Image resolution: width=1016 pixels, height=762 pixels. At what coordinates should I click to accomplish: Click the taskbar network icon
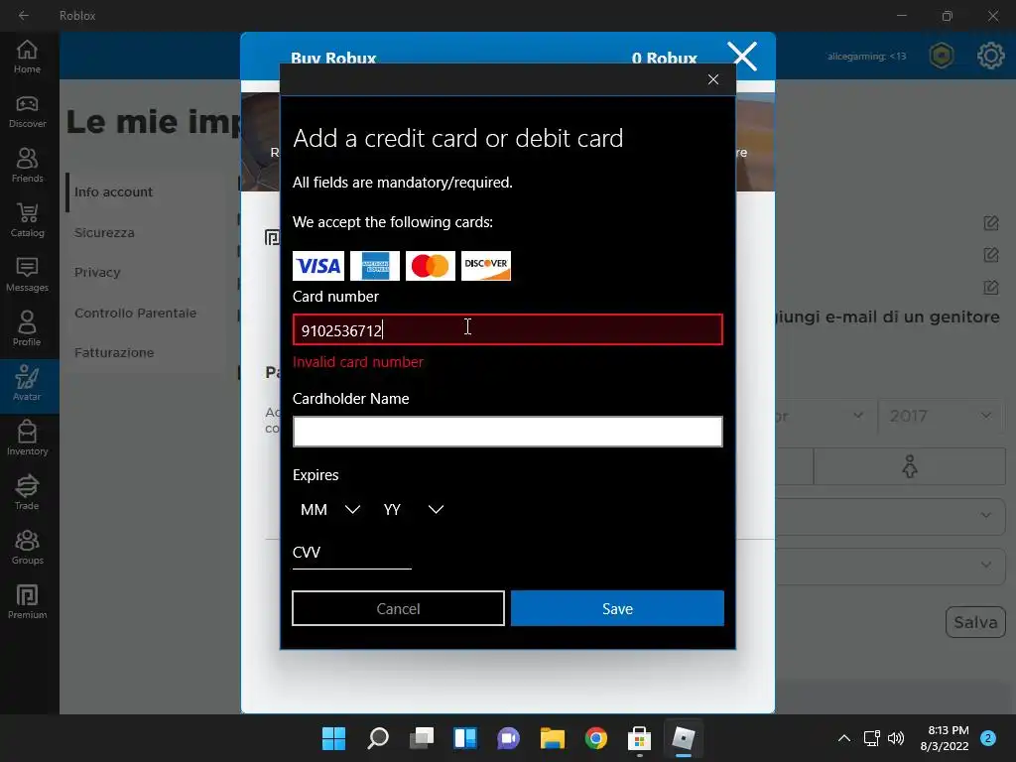pyautogui.click(x=871, y=738)
